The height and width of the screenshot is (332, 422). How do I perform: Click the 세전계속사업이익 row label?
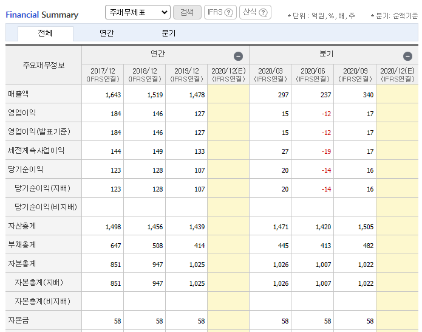click(x=36, y=150)
